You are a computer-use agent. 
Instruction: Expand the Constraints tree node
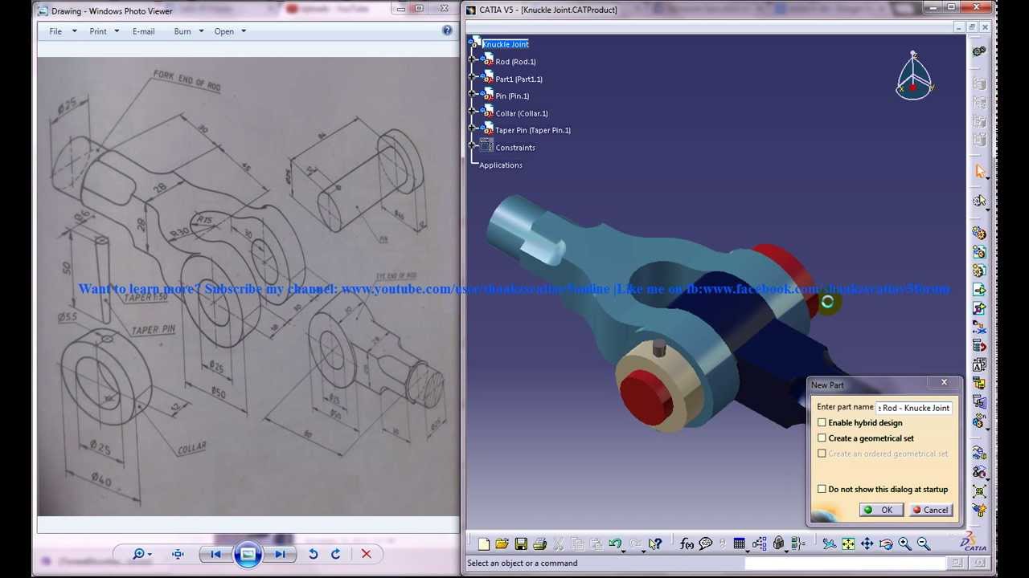tap(474, 147)
